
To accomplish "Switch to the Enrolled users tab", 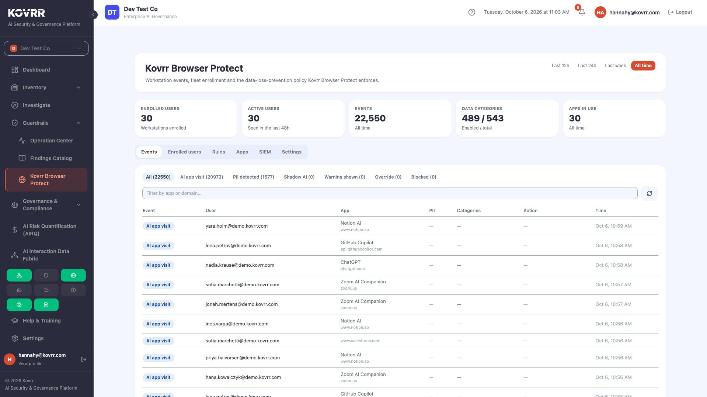I will point(184,152).
